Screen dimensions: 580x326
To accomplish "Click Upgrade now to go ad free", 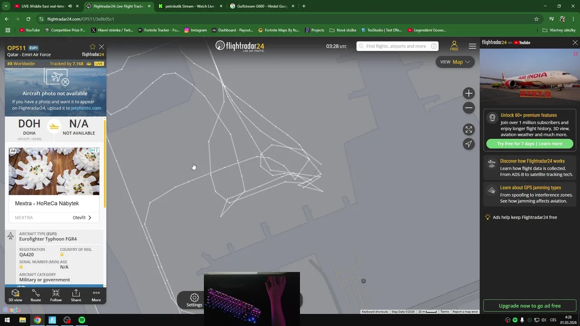I will click(x=530, y=306).
